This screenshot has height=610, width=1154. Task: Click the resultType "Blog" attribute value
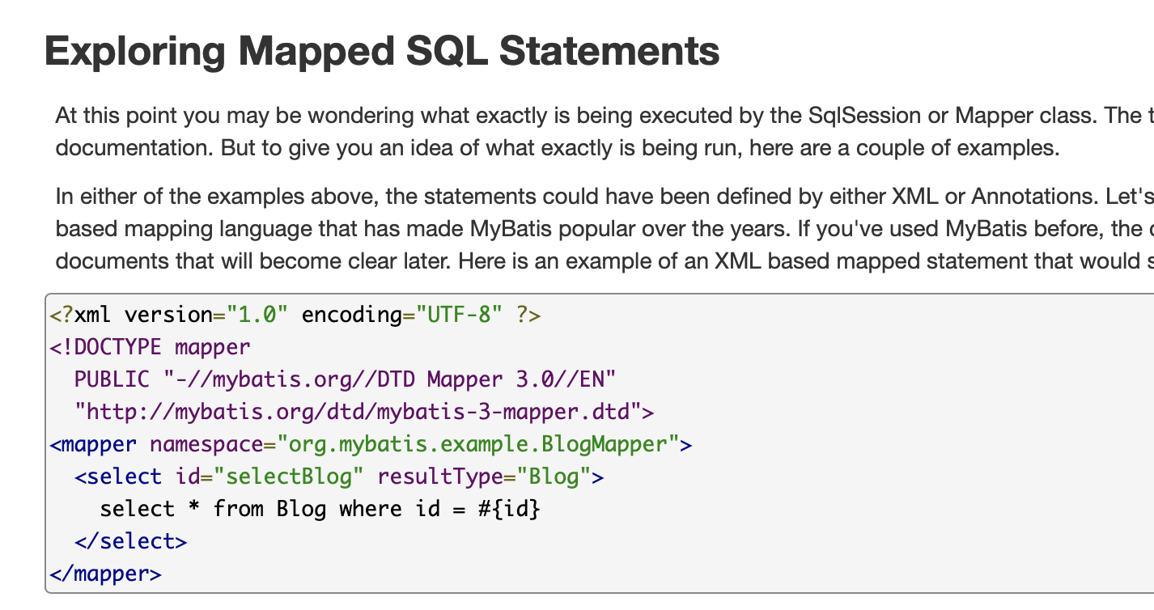pos(554,477)
